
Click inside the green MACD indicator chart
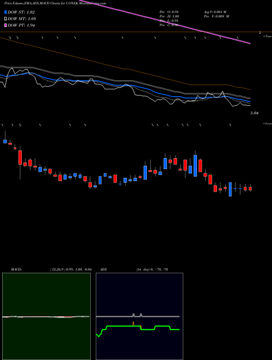pyautogui.click(x=46, y=316)
